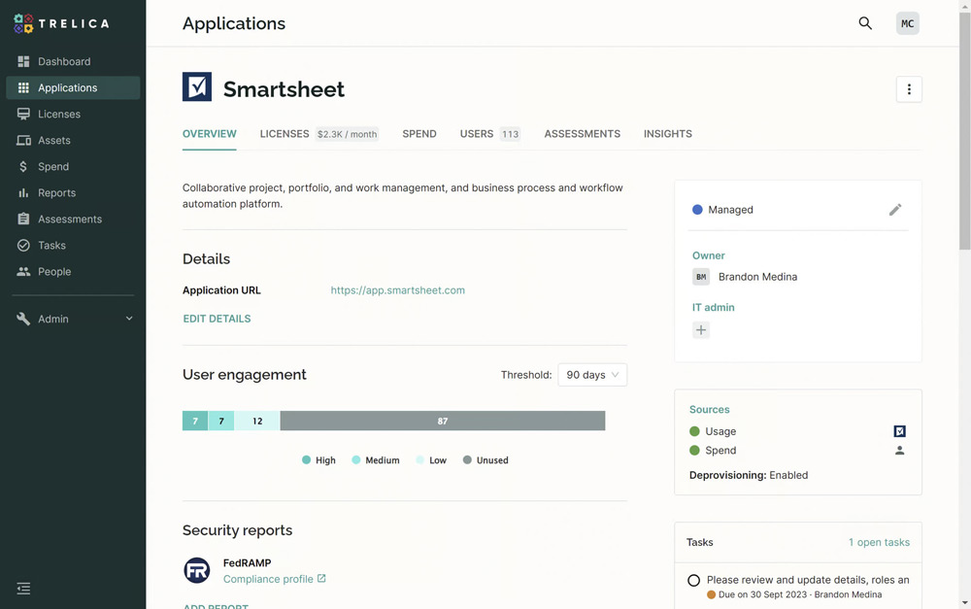Click the Usage source label
This screenshot has width=971, height=609.
[720, 431]
